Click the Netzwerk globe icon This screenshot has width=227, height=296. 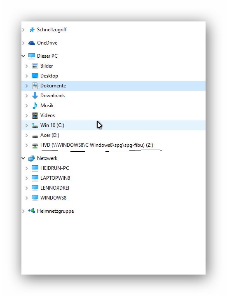pyautogui.click(x=31, y=158)
